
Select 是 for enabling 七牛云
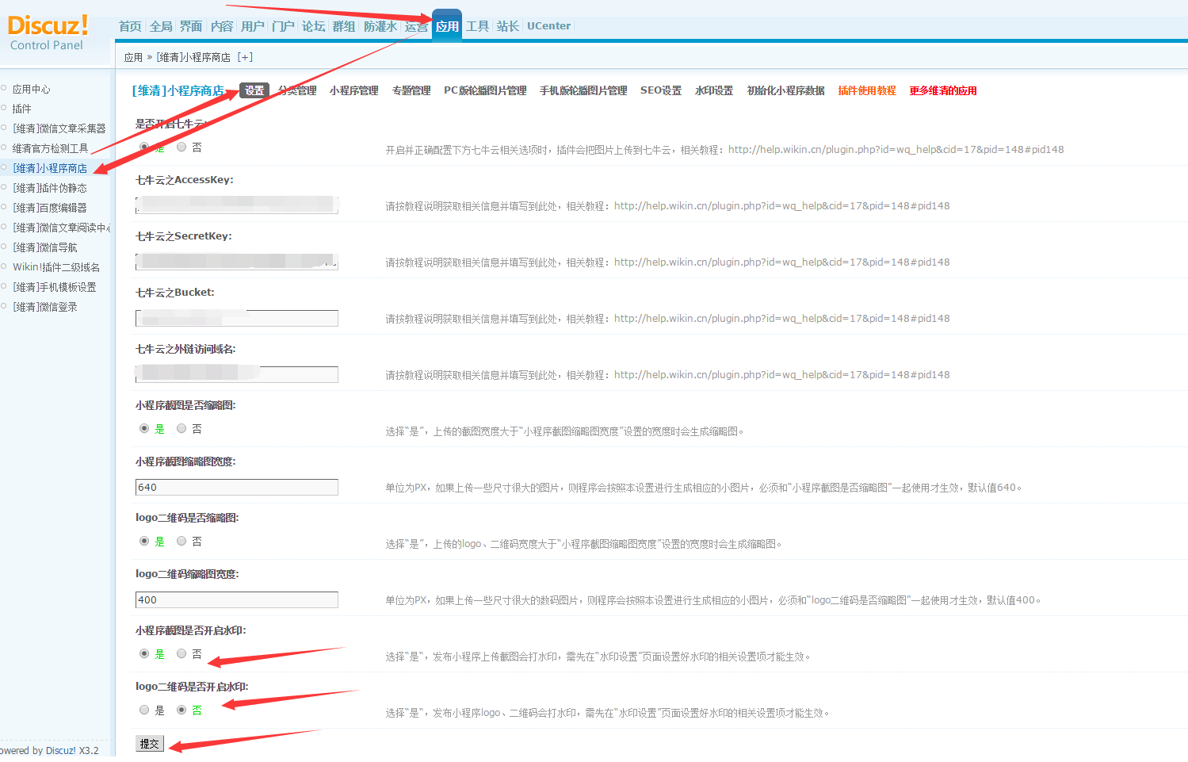tap(144, 147)
